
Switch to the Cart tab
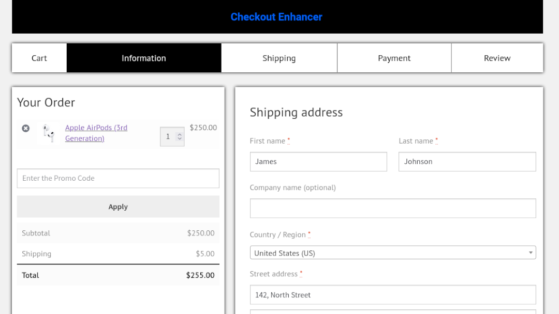point(39,58)
